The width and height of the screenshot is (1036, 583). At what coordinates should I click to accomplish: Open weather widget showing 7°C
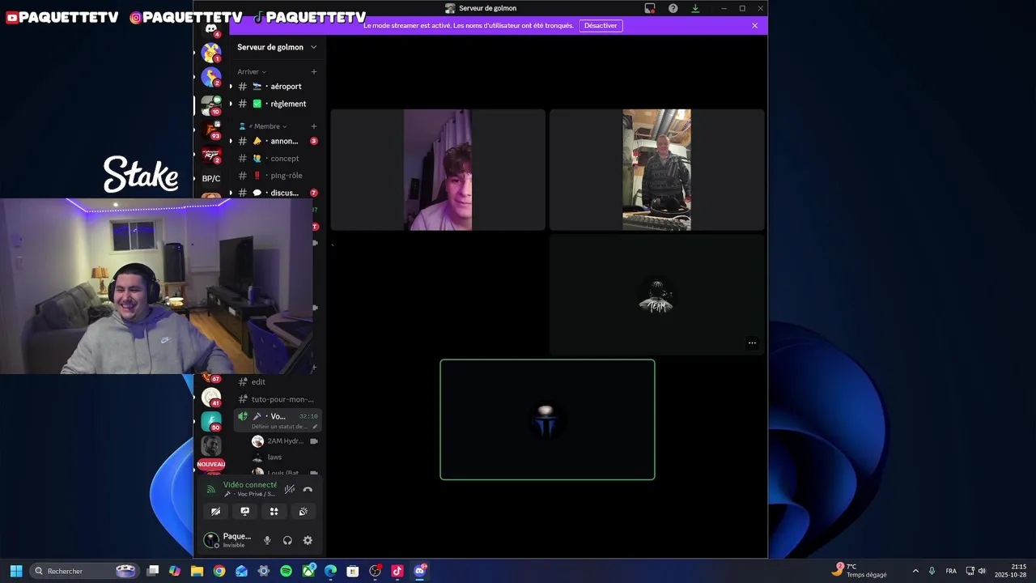click(860, 571)
